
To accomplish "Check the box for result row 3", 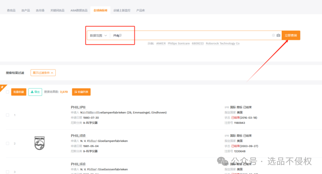I will click(x=8, y=172).
